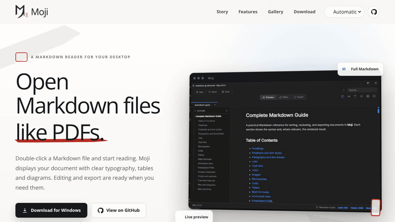This screenshot has height=222, width=395.
Task: Click the Moji logo in the site header
Action: click(x=32, y=12)
